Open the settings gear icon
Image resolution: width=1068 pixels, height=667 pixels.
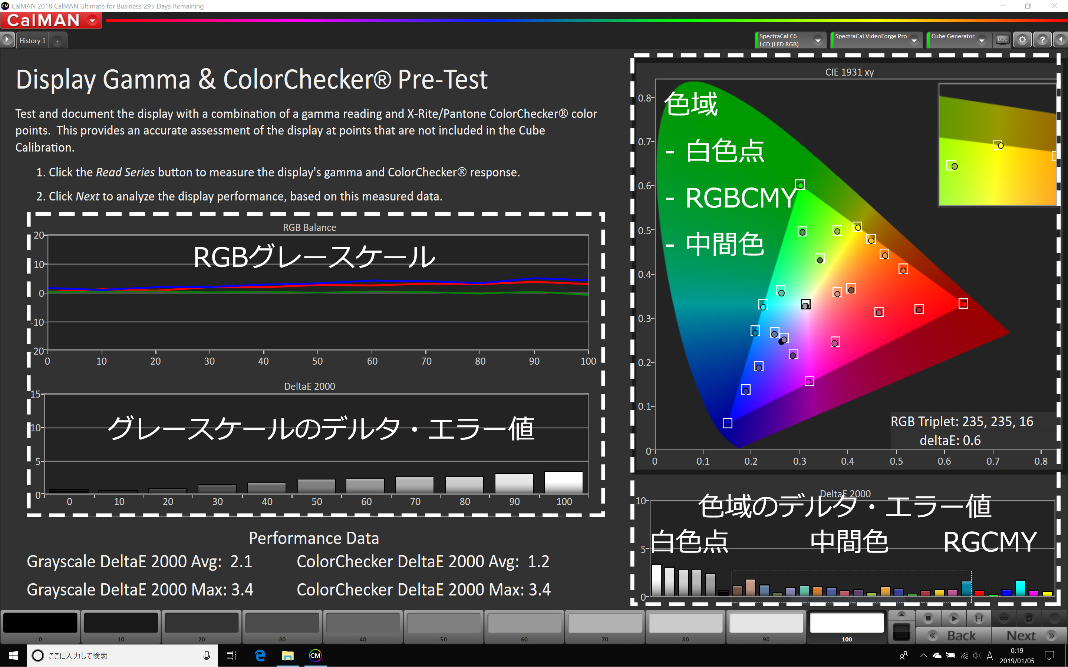(x=1022, y=40)
